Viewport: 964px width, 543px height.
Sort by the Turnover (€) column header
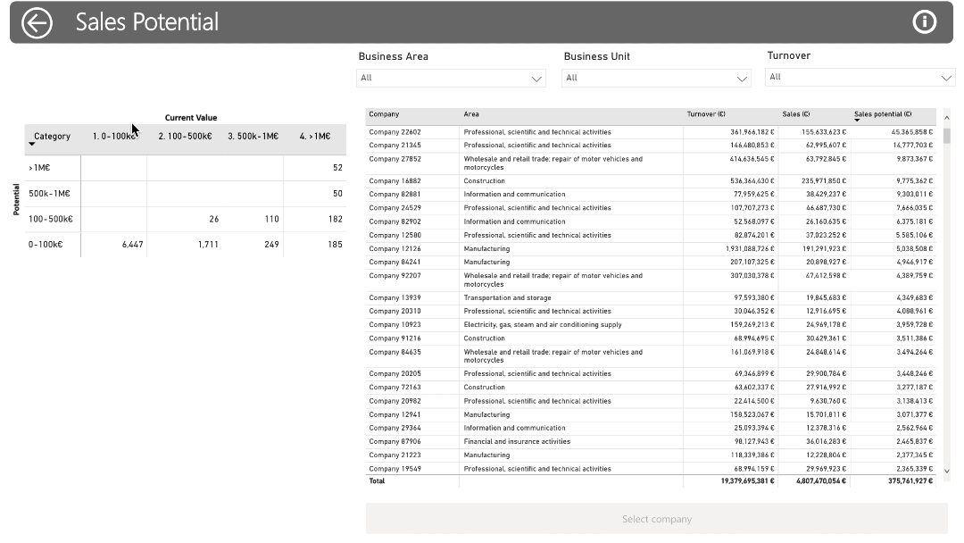tap(706, 114)
